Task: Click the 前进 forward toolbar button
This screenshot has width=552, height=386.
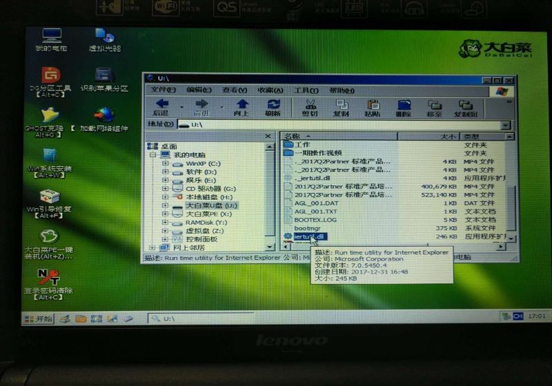Action: 201,108
